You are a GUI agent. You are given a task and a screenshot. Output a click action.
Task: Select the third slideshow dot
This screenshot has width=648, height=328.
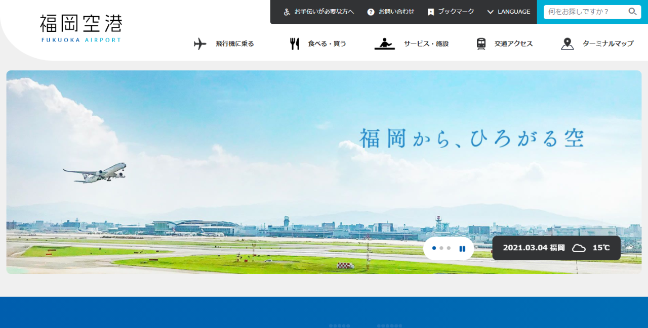449,248
